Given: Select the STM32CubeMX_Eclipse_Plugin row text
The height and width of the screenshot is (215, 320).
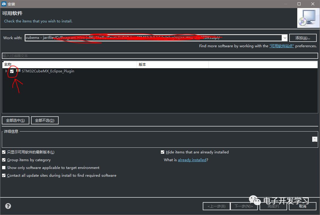Looking at the screenshot, I should point(48,71).
